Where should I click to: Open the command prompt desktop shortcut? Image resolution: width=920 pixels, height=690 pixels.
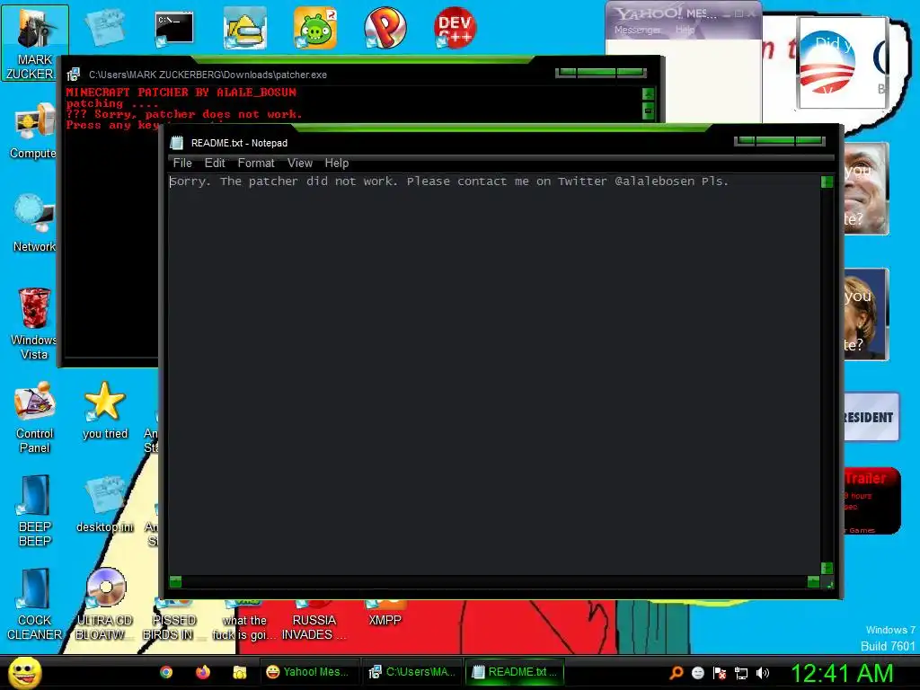click(174, 29)
